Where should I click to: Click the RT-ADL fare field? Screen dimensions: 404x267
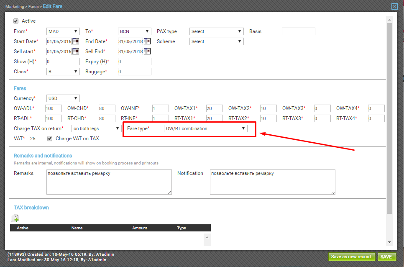[54, 118]
